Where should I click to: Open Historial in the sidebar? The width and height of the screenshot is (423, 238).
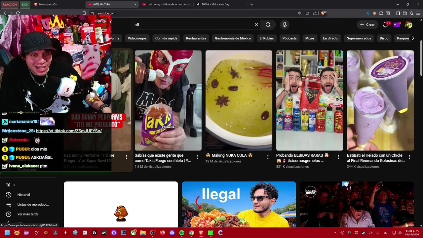24,195
